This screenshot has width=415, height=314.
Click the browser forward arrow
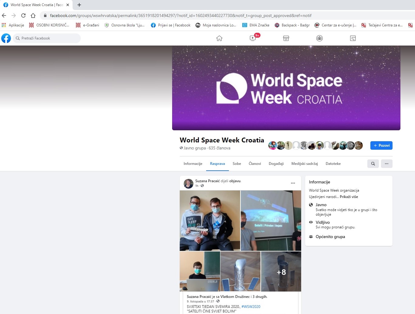(14, 15)
